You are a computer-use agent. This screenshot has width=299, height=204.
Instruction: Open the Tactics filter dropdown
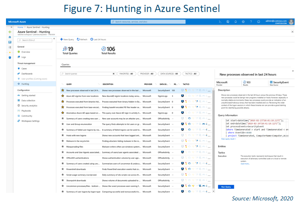(x=191, y=74)
